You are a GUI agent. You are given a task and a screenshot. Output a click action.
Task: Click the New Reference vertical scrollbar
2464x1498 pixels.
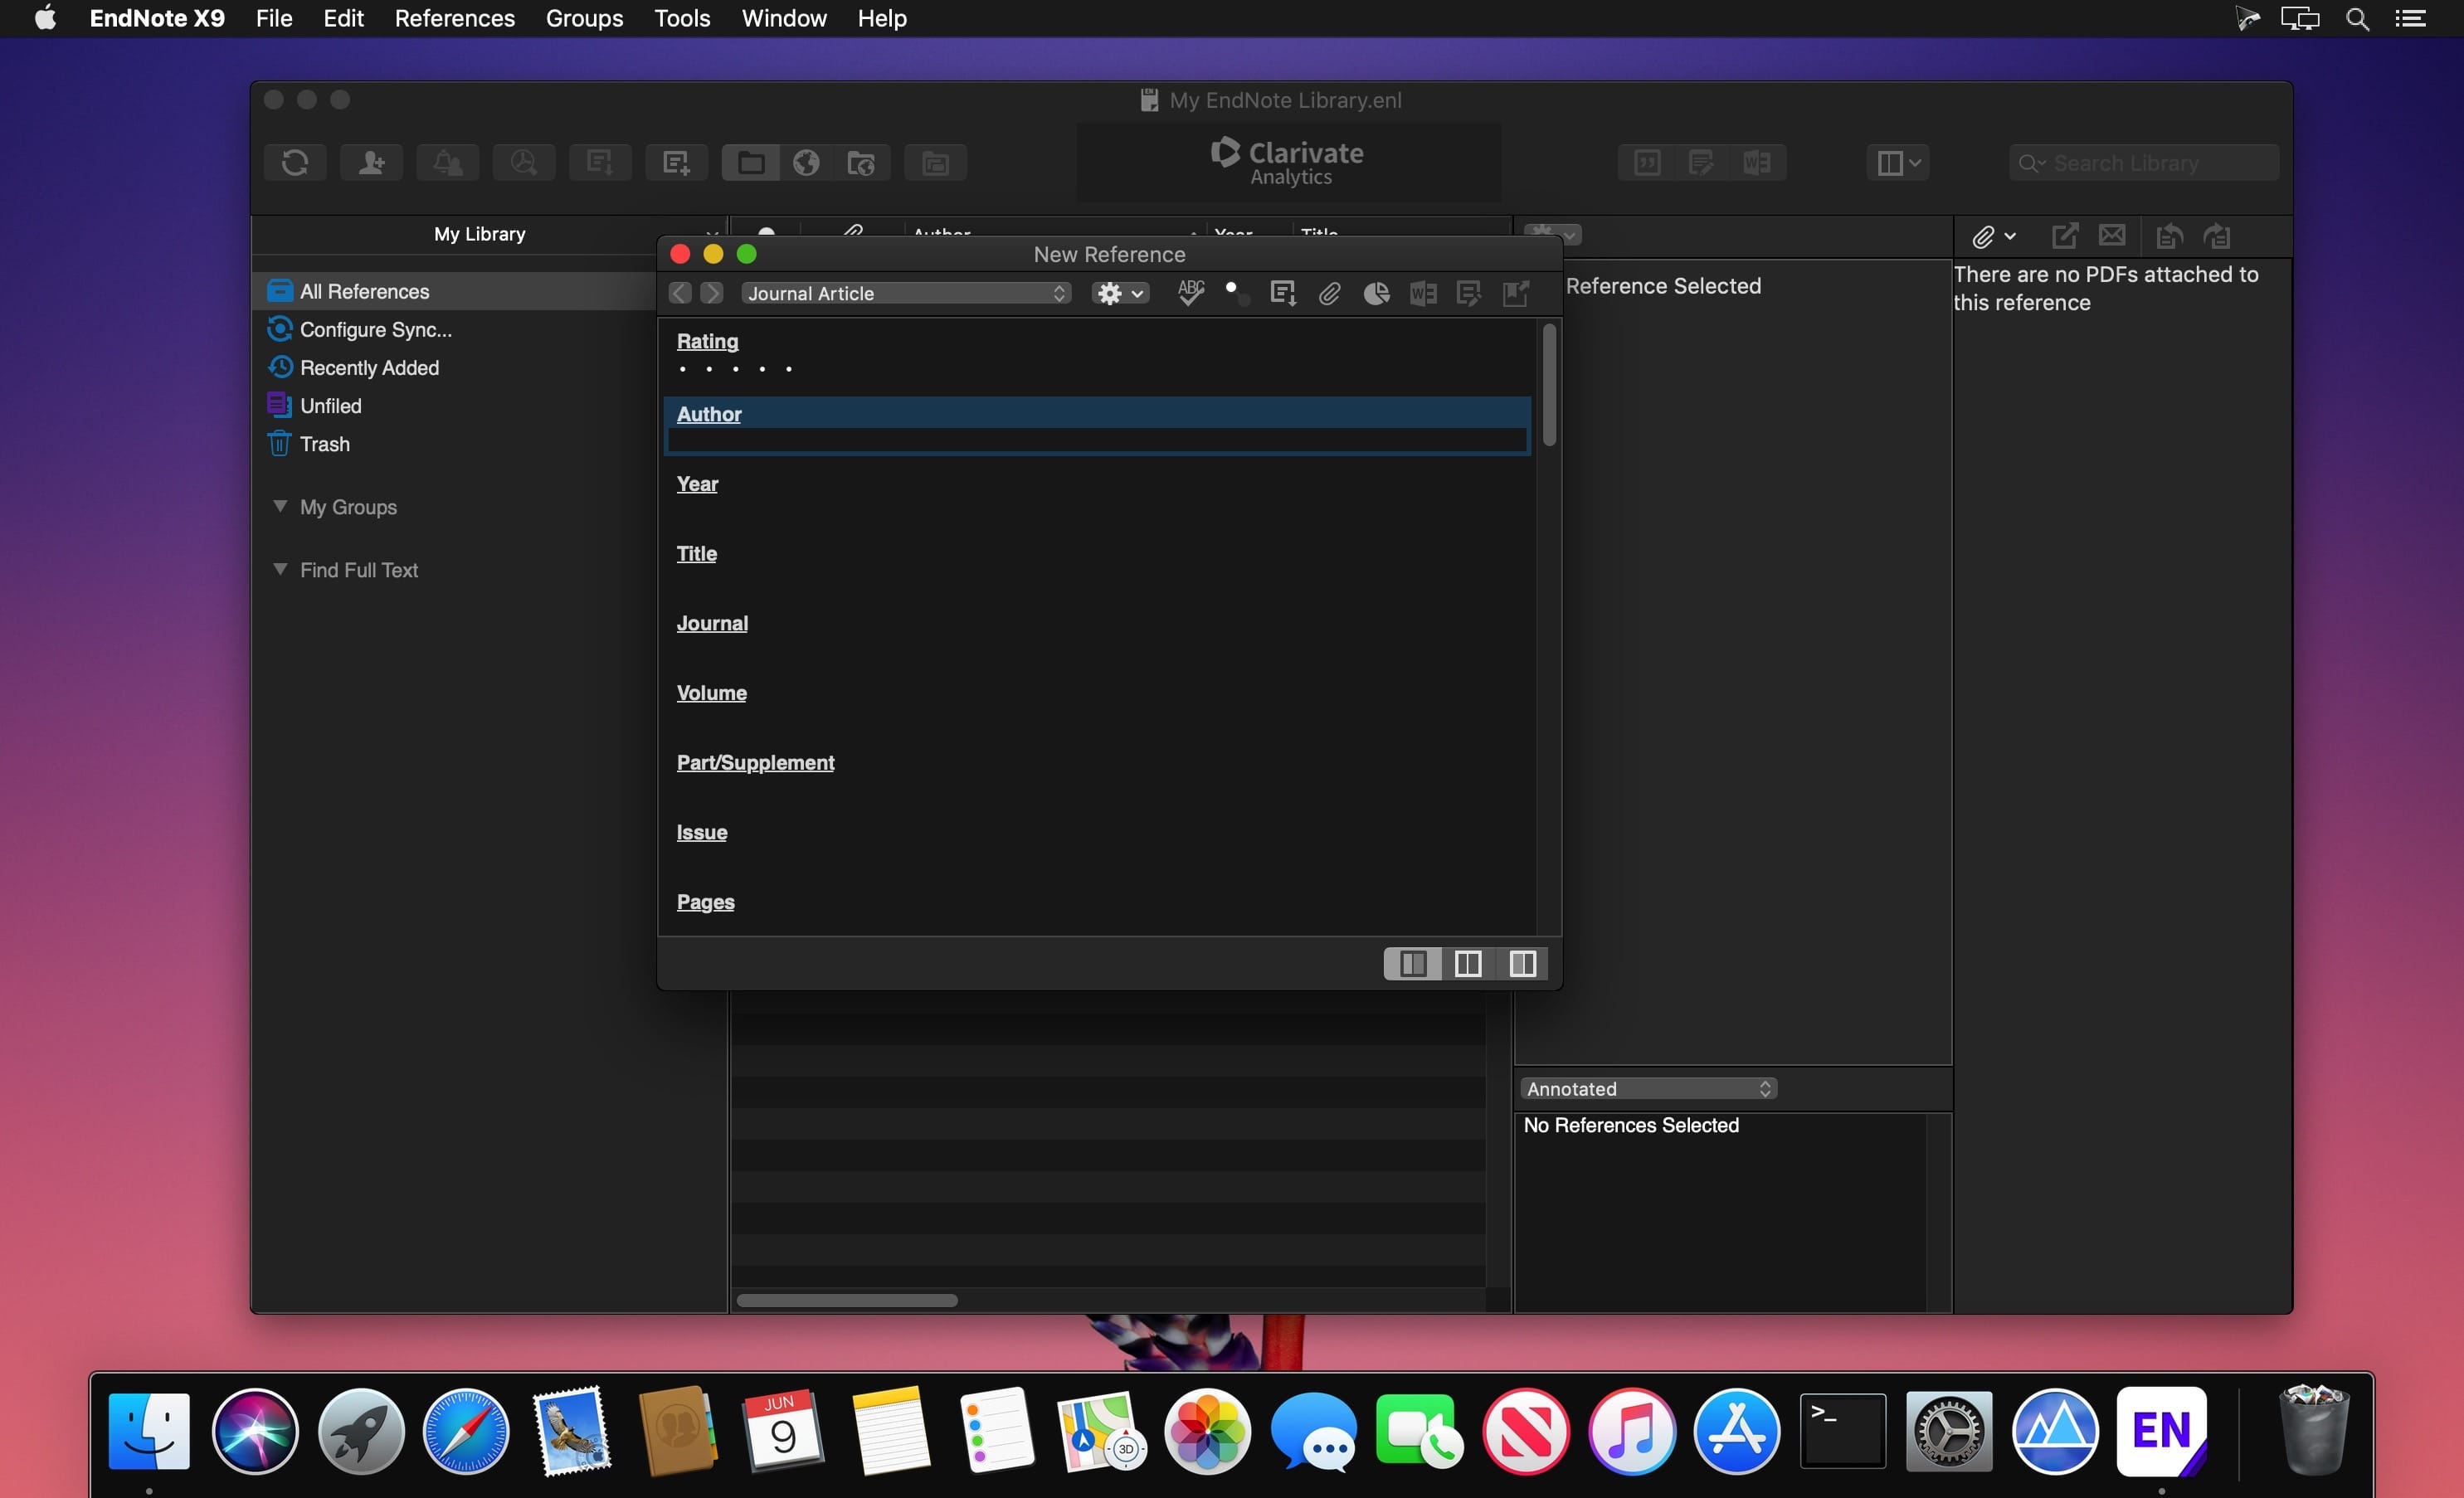tap(1549, 384)
